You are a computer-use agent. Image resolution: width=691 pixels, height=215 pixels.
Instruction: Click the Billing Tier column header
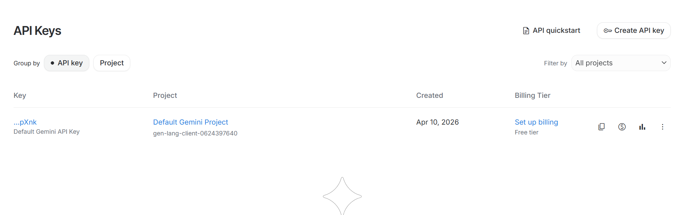(532, 95)
